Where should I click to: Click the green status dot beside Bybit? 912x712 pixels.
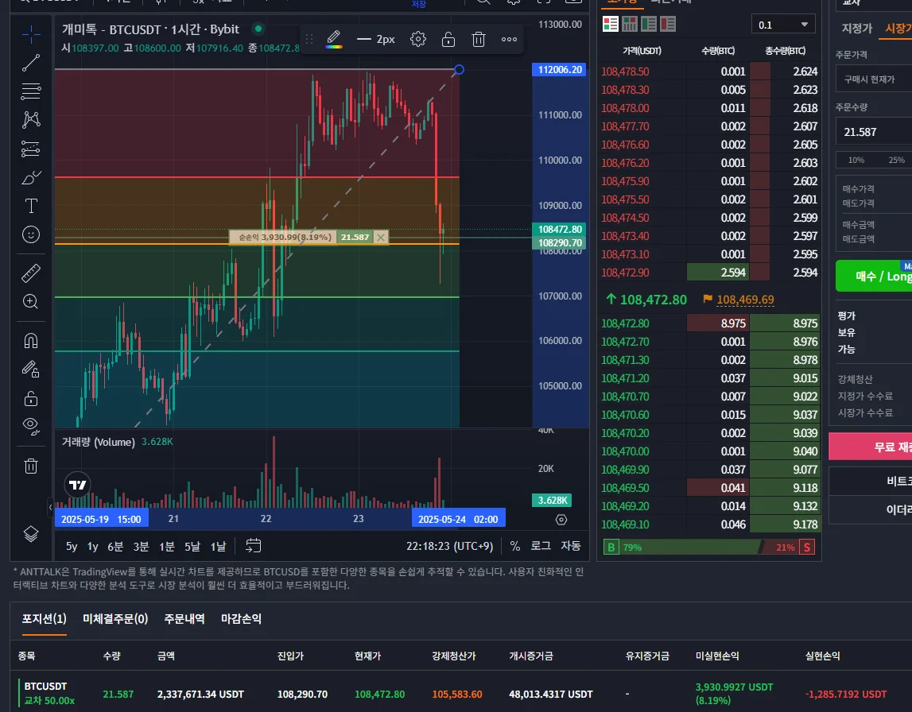(x=258, y=29)
